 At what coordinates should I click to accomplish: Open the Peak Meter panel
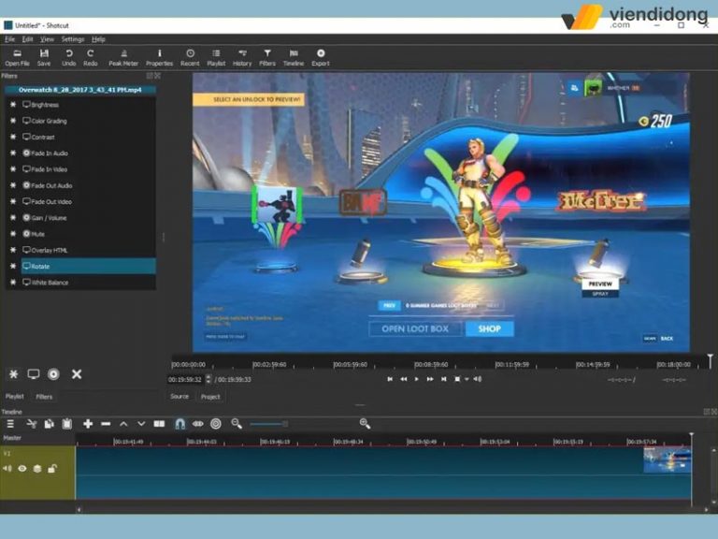tap(123, 58)
